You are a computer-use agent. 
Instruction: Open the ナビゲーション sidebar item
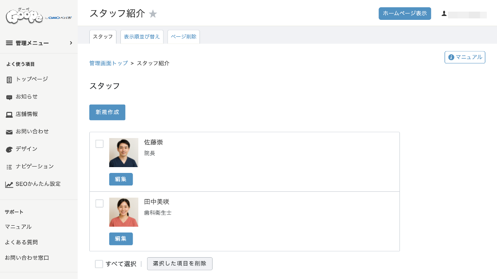point(34,167)
